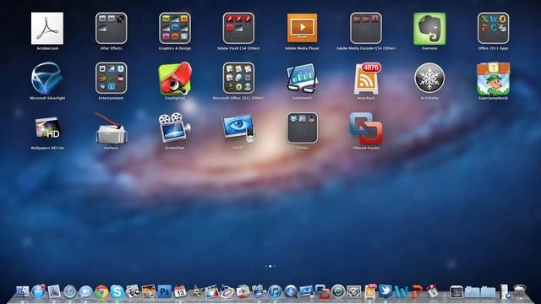Image resolution: width=541 pixels, height=304 pixels.
Task: Launch the Touchgrind game
Action: pos(175,79)
